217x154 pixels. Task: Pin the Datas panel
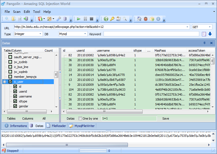pyautogui.click(x=204, y=43)
